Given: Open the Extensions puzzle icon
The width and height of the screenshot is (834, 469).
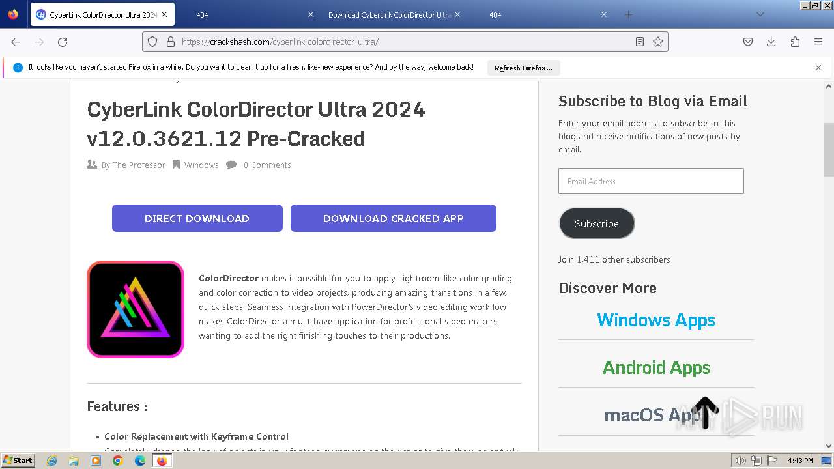Looking at the screenshot, I should tap(795, 42).
